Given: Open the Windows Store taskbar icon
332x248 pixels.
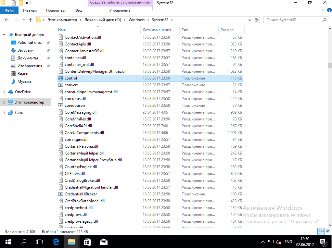Looking at the screenshot, I should coord(87,242).
